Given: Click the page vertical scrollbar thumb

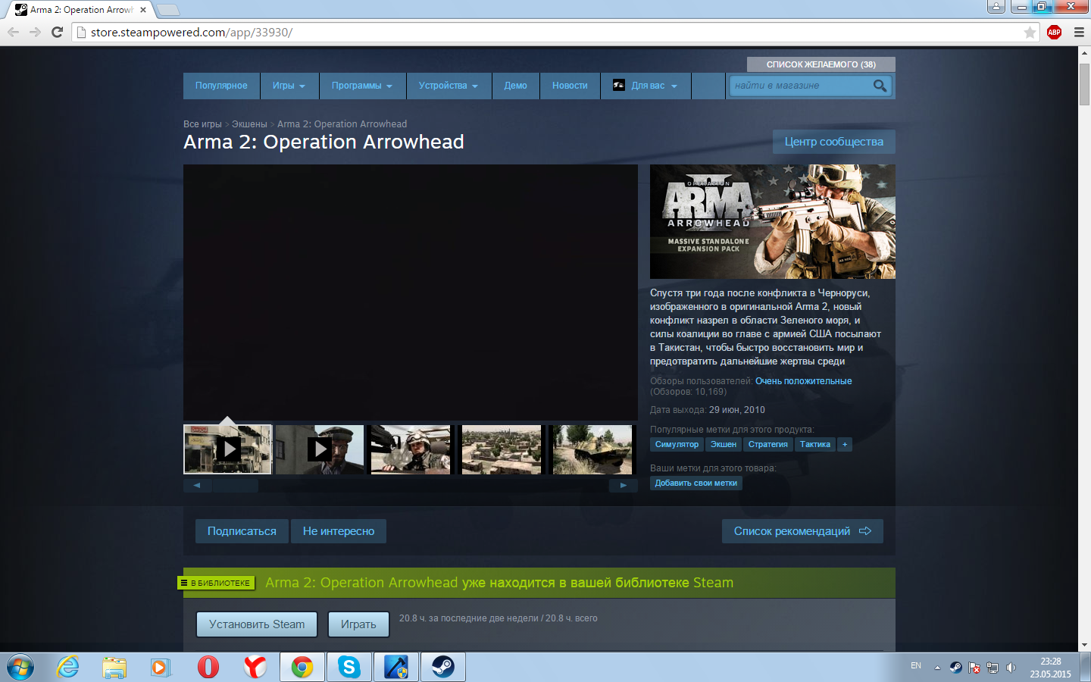Looking at the screenshot, I should pos(1084,84).
